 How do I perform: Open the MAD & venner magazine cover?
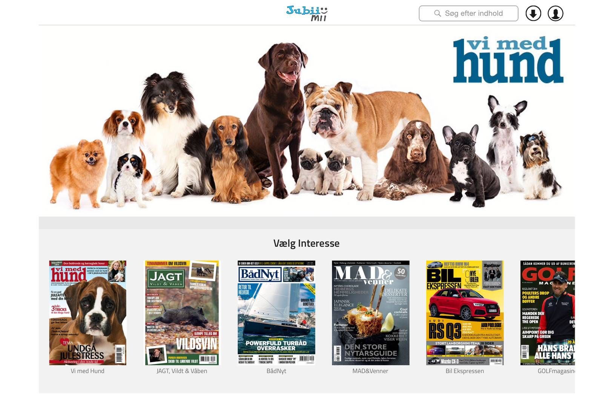click(x=370, y=312)
